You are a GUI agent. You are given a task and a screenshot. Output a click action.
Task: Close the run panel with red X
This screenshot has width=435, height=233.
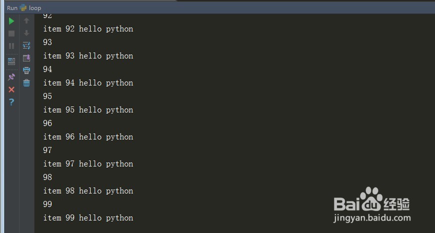[12, 89]
